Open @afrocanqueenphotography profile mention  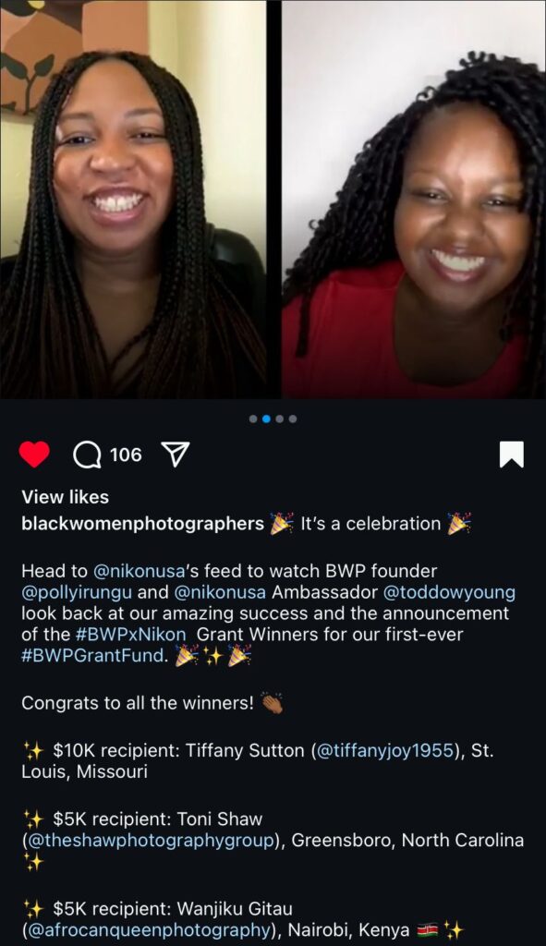click(x=151, y=929)
